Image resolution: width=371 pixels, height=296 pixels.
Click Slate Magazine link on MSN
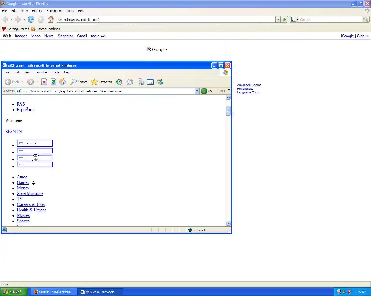pos(30,193)
